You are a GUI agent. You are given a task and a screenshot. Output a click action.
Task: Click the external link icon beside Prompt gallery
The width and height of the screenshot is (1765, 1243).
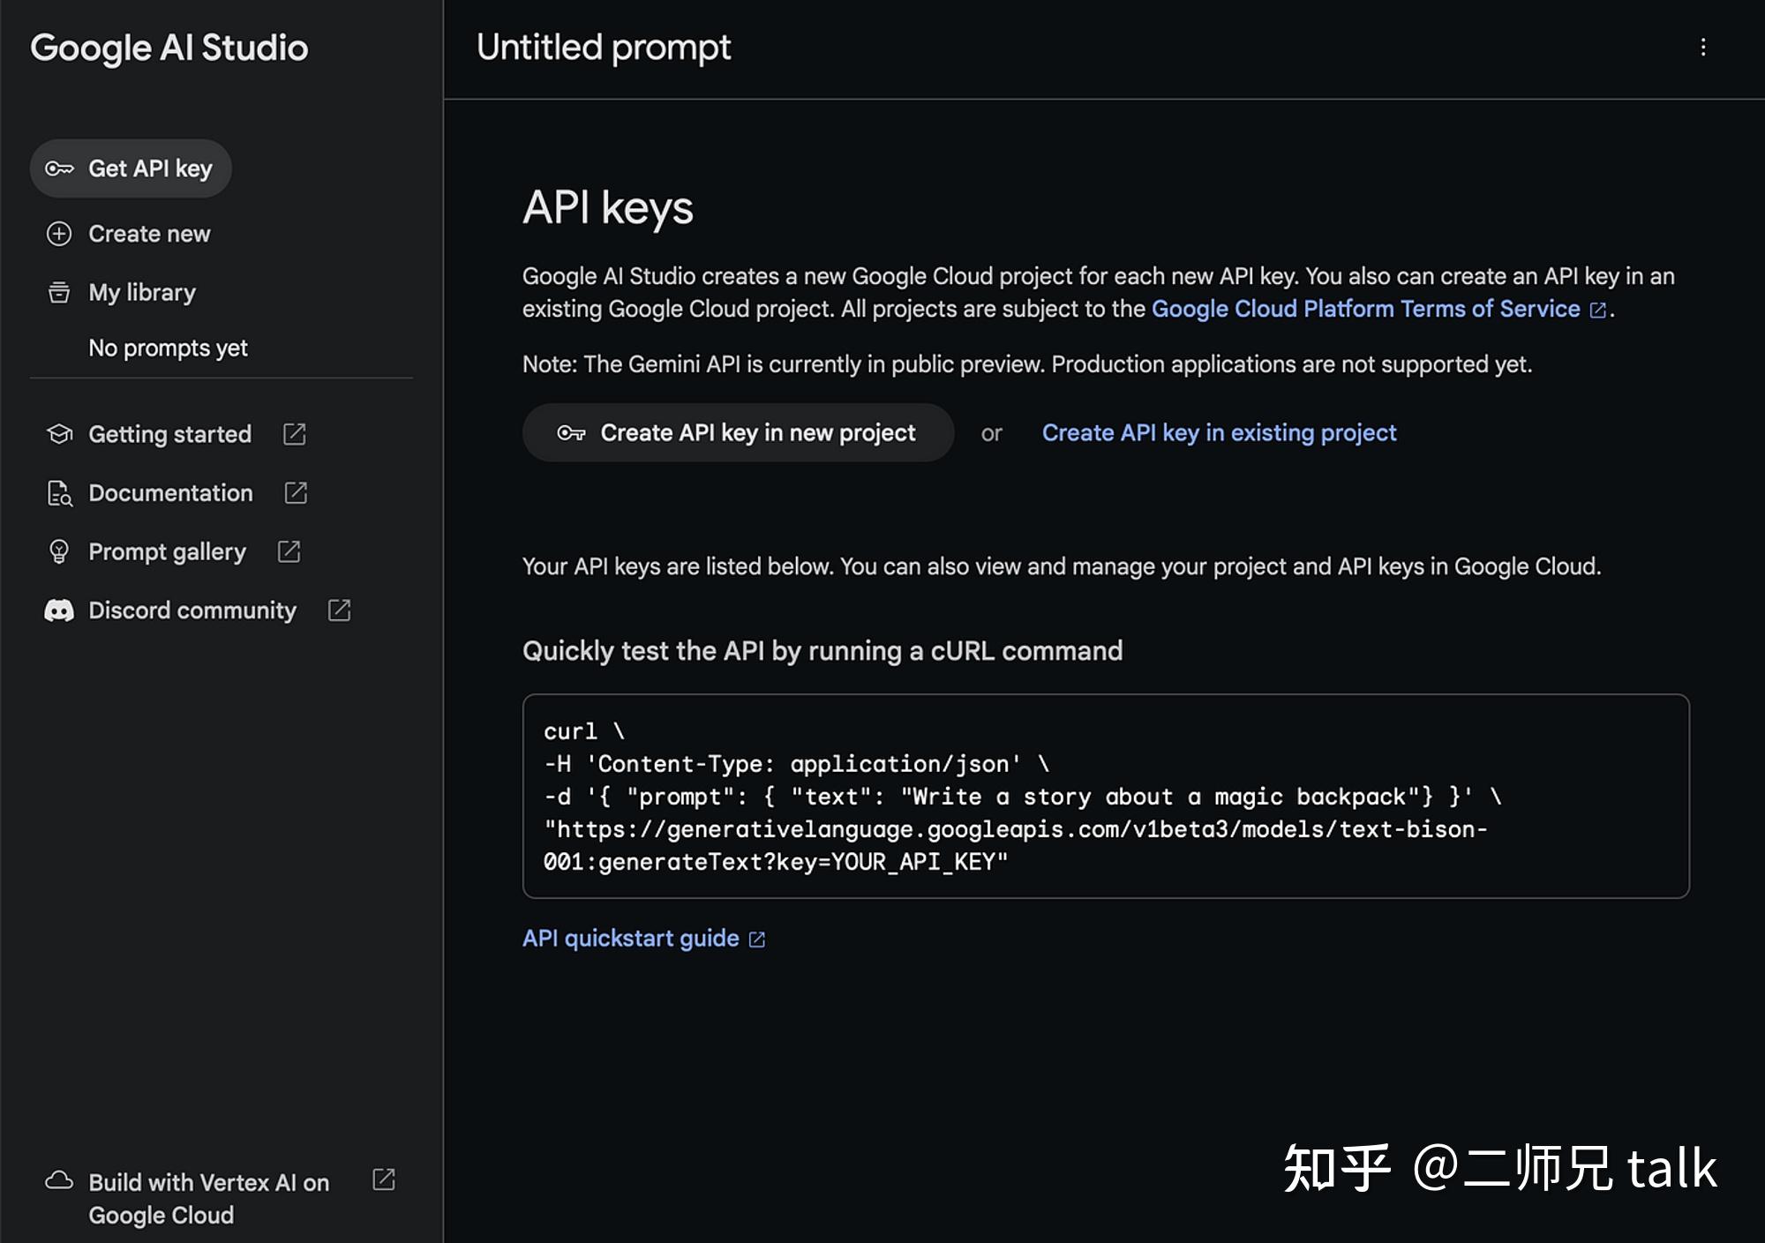pyautogui.click(x=289, y=551)
